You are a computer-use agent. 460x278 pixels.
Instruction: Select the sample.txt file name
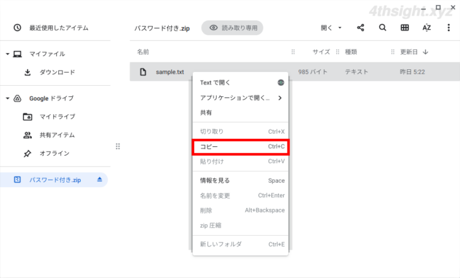170,72
